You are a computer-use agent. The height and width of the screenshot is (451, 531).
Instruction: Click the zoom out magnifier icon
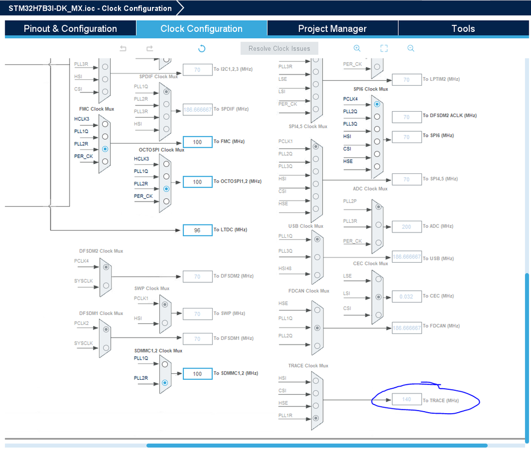[x=411, y=48]
